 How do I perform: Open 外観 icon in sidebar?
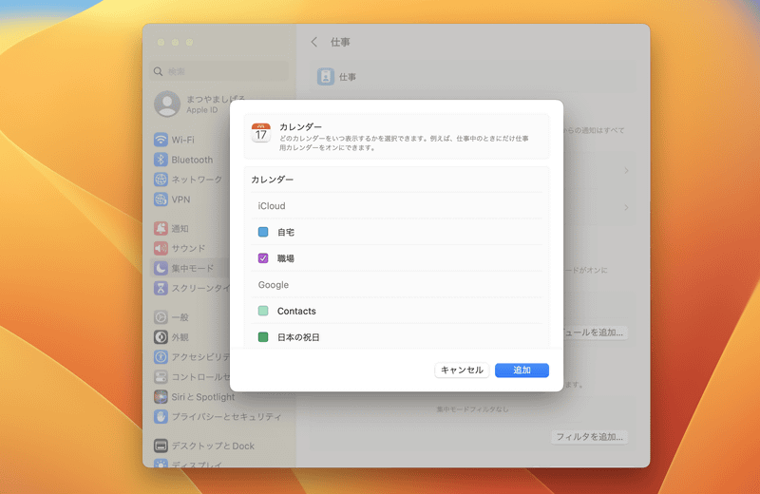(x=161, y=337)
